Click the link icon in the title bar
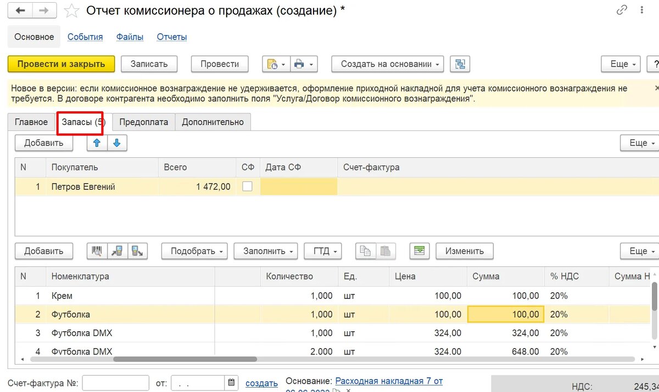 [x=621, y=10]
